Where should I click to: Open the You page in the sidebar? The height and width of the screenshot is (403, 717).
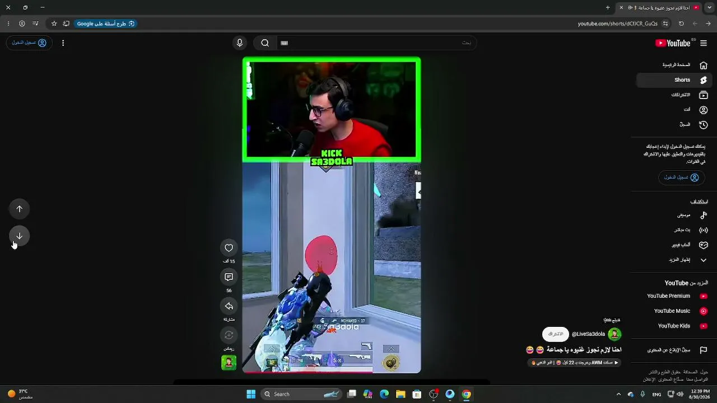pos(674,110)
